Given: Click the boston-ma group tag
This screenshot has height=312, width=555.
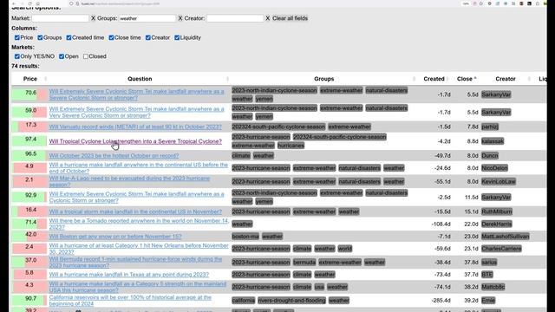Looking at the screenshot, I should (x=245, y=237).
